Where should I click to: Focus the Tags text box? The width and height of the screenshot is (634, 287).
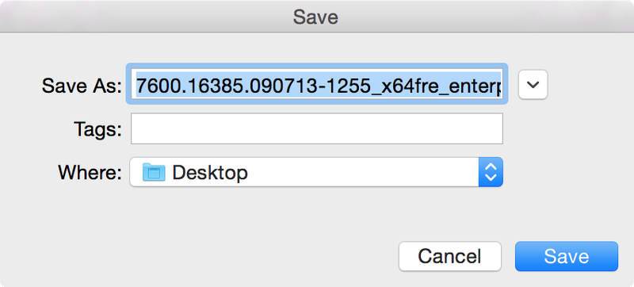pyautogui.click(x=316, y=128)
